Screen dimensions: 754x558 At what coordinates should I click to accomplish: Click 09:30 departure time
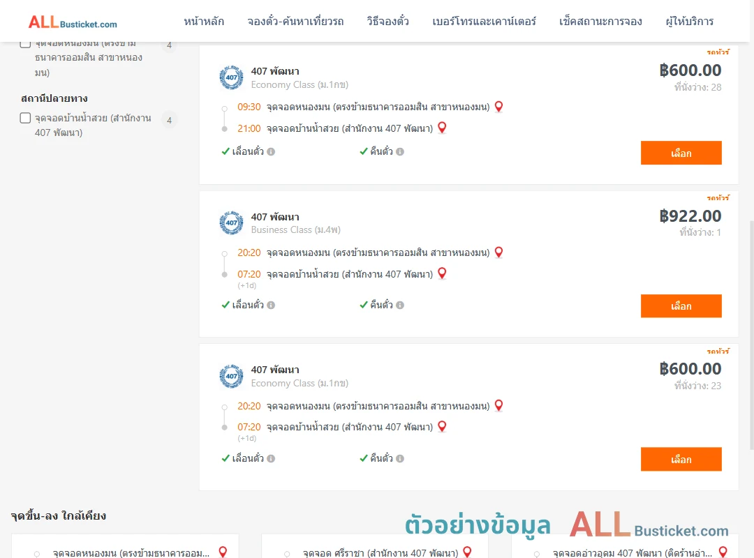tap(249, 107)
